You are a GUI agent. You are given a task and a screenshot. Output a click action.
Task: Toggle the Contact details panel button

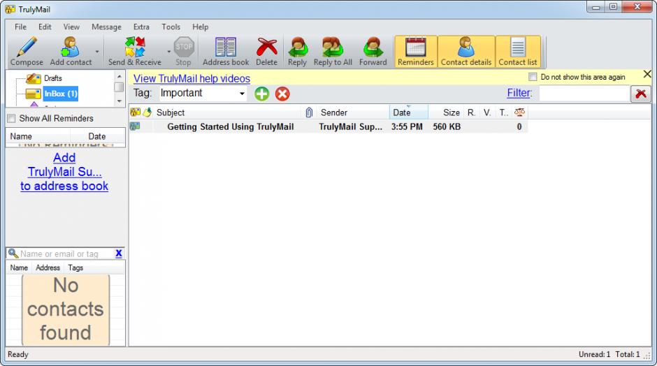coord(466,52)
